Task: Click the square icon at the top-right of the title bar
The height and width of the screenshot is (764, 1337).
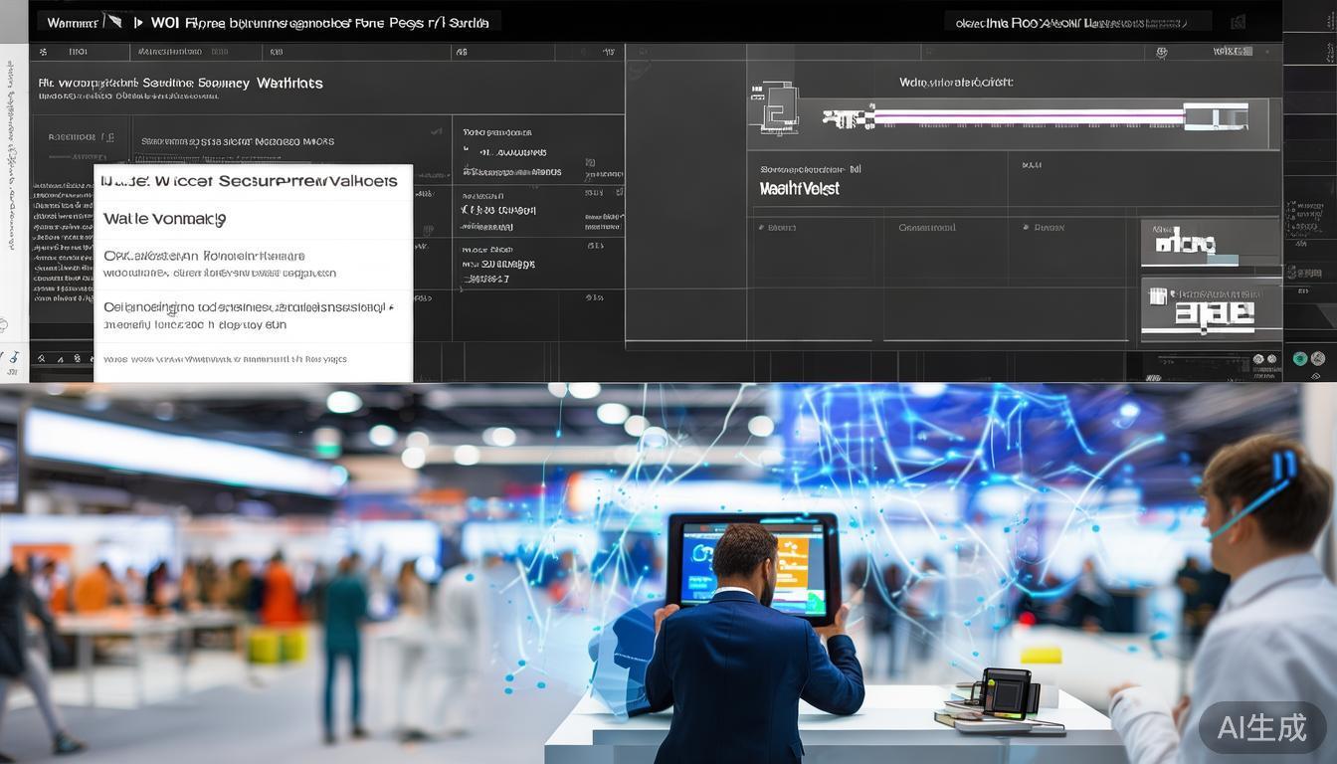Action: [1239, 22]
